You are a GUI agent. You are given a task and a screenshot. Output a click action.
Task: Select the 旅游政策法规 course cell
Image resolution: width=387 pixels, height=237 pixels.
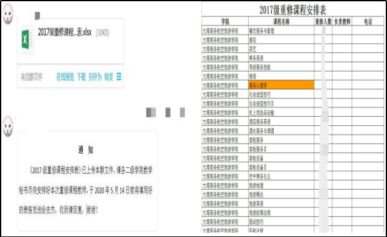(x=281, y=213)
